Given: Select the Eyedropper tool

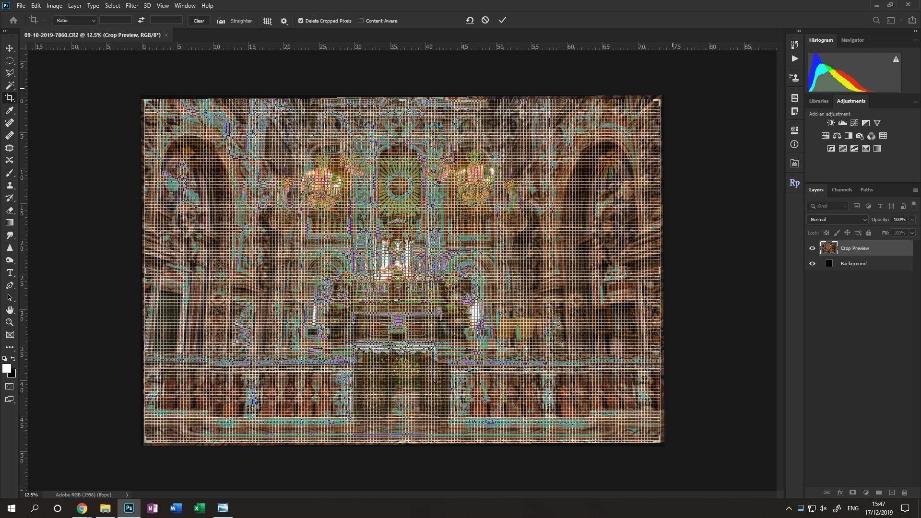Looking at the screenshot, I should click(10, 110).
